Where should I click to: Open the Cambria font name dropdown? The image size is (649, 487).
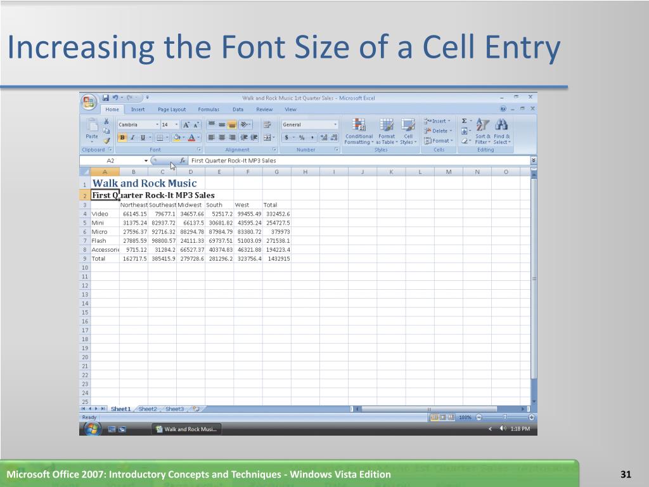coord(157,125)
